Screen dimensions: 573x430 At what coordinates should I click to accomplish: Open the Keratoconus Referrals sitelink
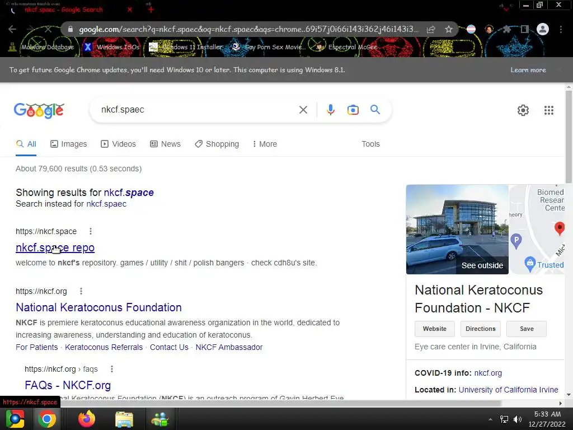104,347
